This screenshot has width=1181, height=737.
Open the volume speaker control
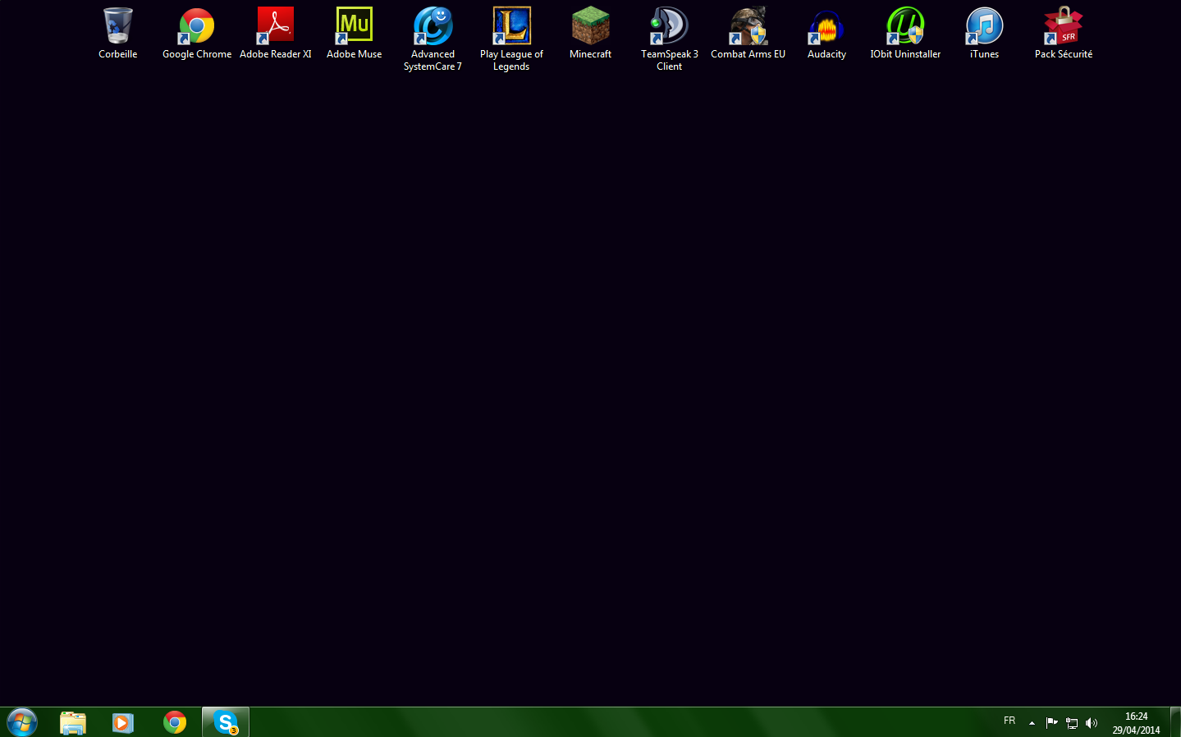pyautogui.click(x=1092, y=723)
